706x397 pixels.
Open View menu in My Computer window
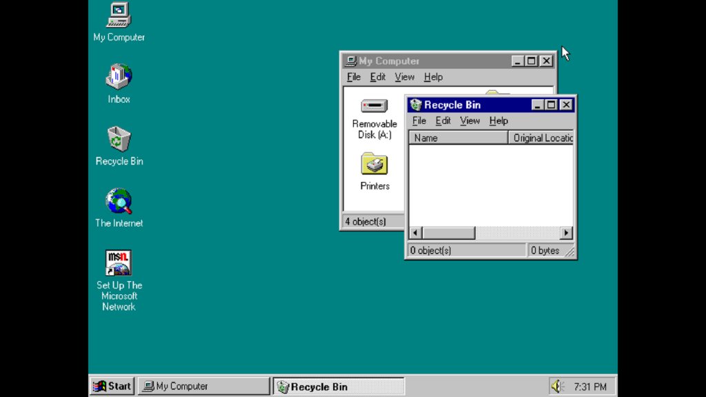(404, 77)
